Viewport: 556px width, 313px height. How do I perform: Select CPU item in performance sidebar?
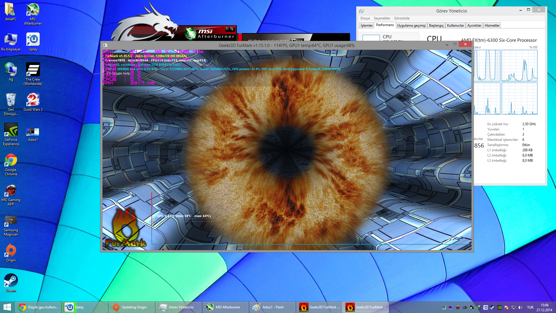coord(389,37)
